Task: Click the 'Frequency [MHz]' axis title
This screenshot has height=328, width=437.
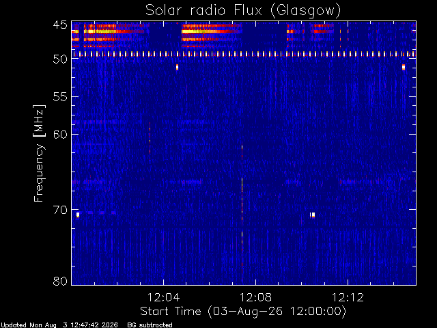Action: (39, 153)
